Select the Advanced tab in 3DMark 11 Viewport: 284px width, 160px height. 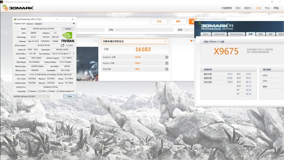219,34
